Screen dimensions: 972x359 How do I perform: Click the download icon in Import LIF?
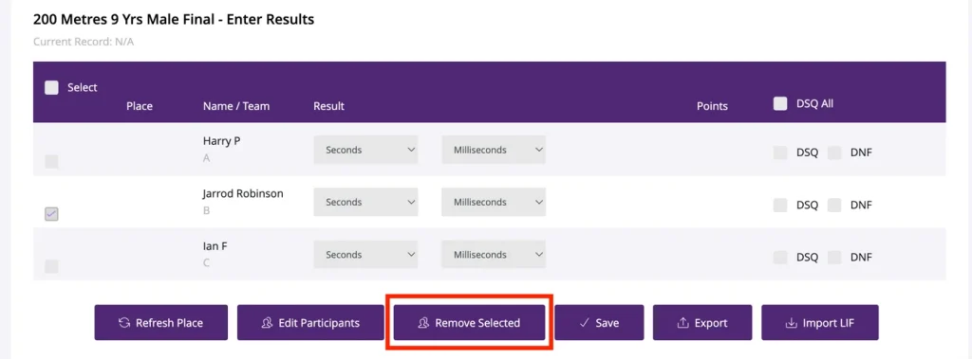point(791,322)
